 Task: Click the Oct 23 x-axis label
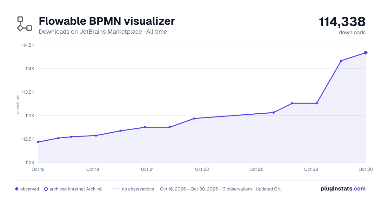pos(202,169)
